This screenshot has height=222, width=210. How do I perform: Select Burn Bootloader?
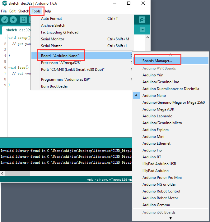[x=82, y=86]
